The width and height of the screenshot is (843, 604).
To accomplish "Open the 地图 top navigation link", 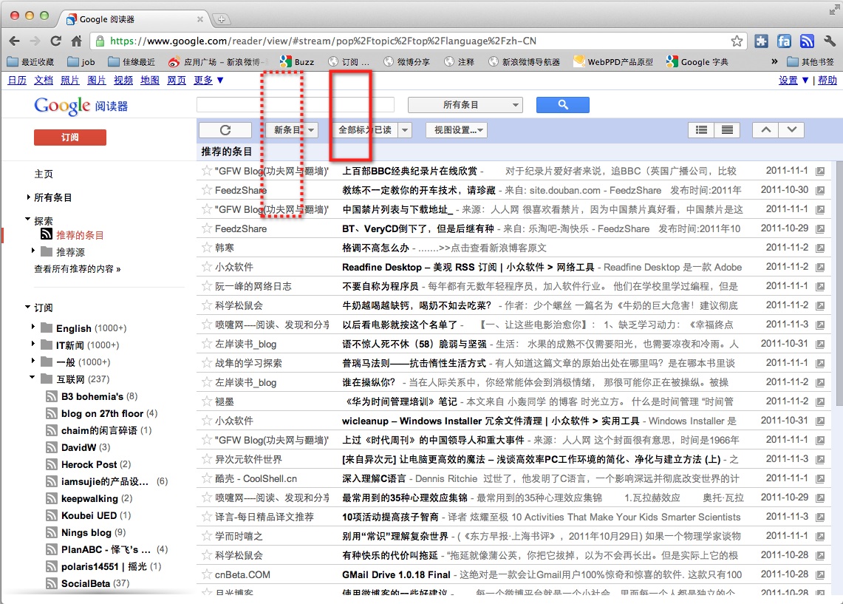I will point(149,80).
